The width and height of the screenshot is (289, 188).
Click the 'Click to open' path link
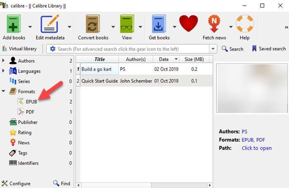coord(256,148)
